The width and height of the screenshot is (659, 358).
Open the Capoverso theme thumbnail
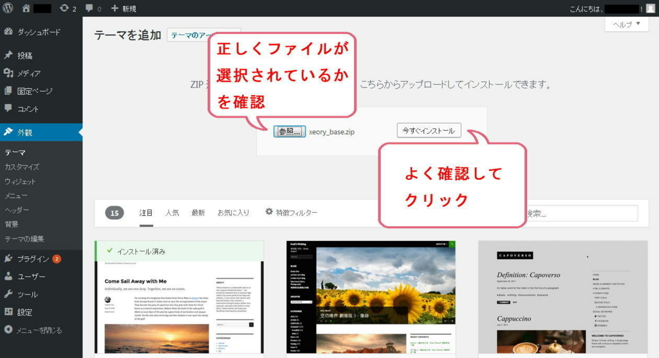pyautogui.click(x=562, y=297)
